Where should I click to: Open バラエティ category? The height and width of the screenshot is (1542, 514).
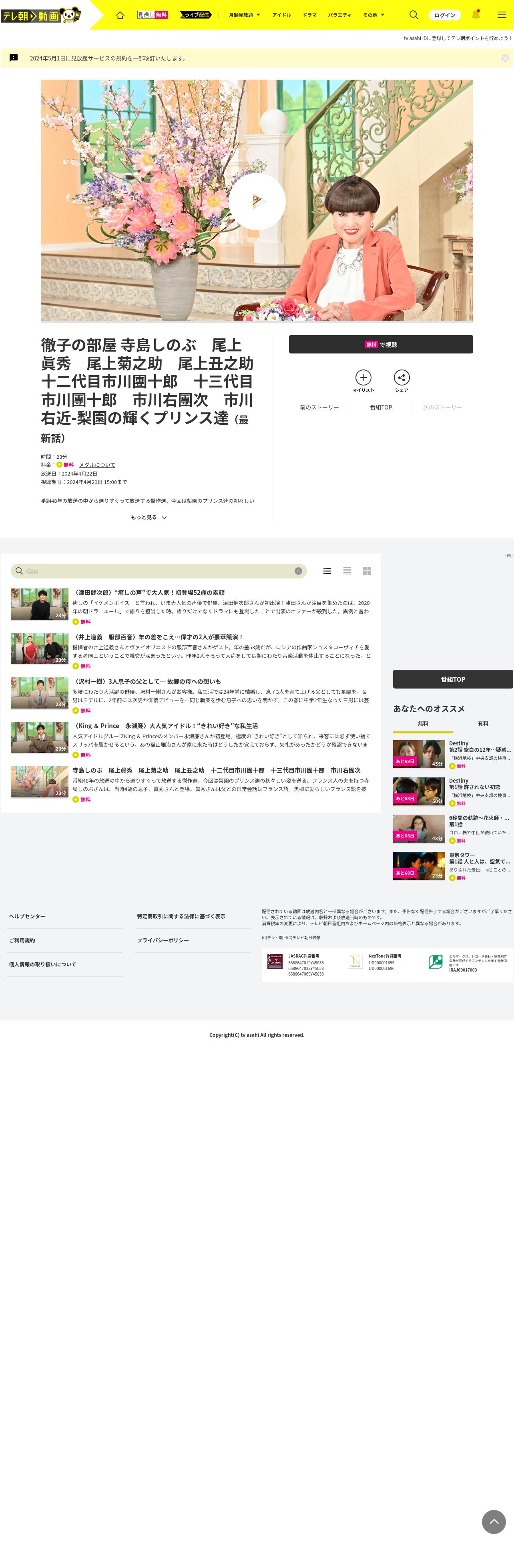pyautogui.click(x=339, y=15)
